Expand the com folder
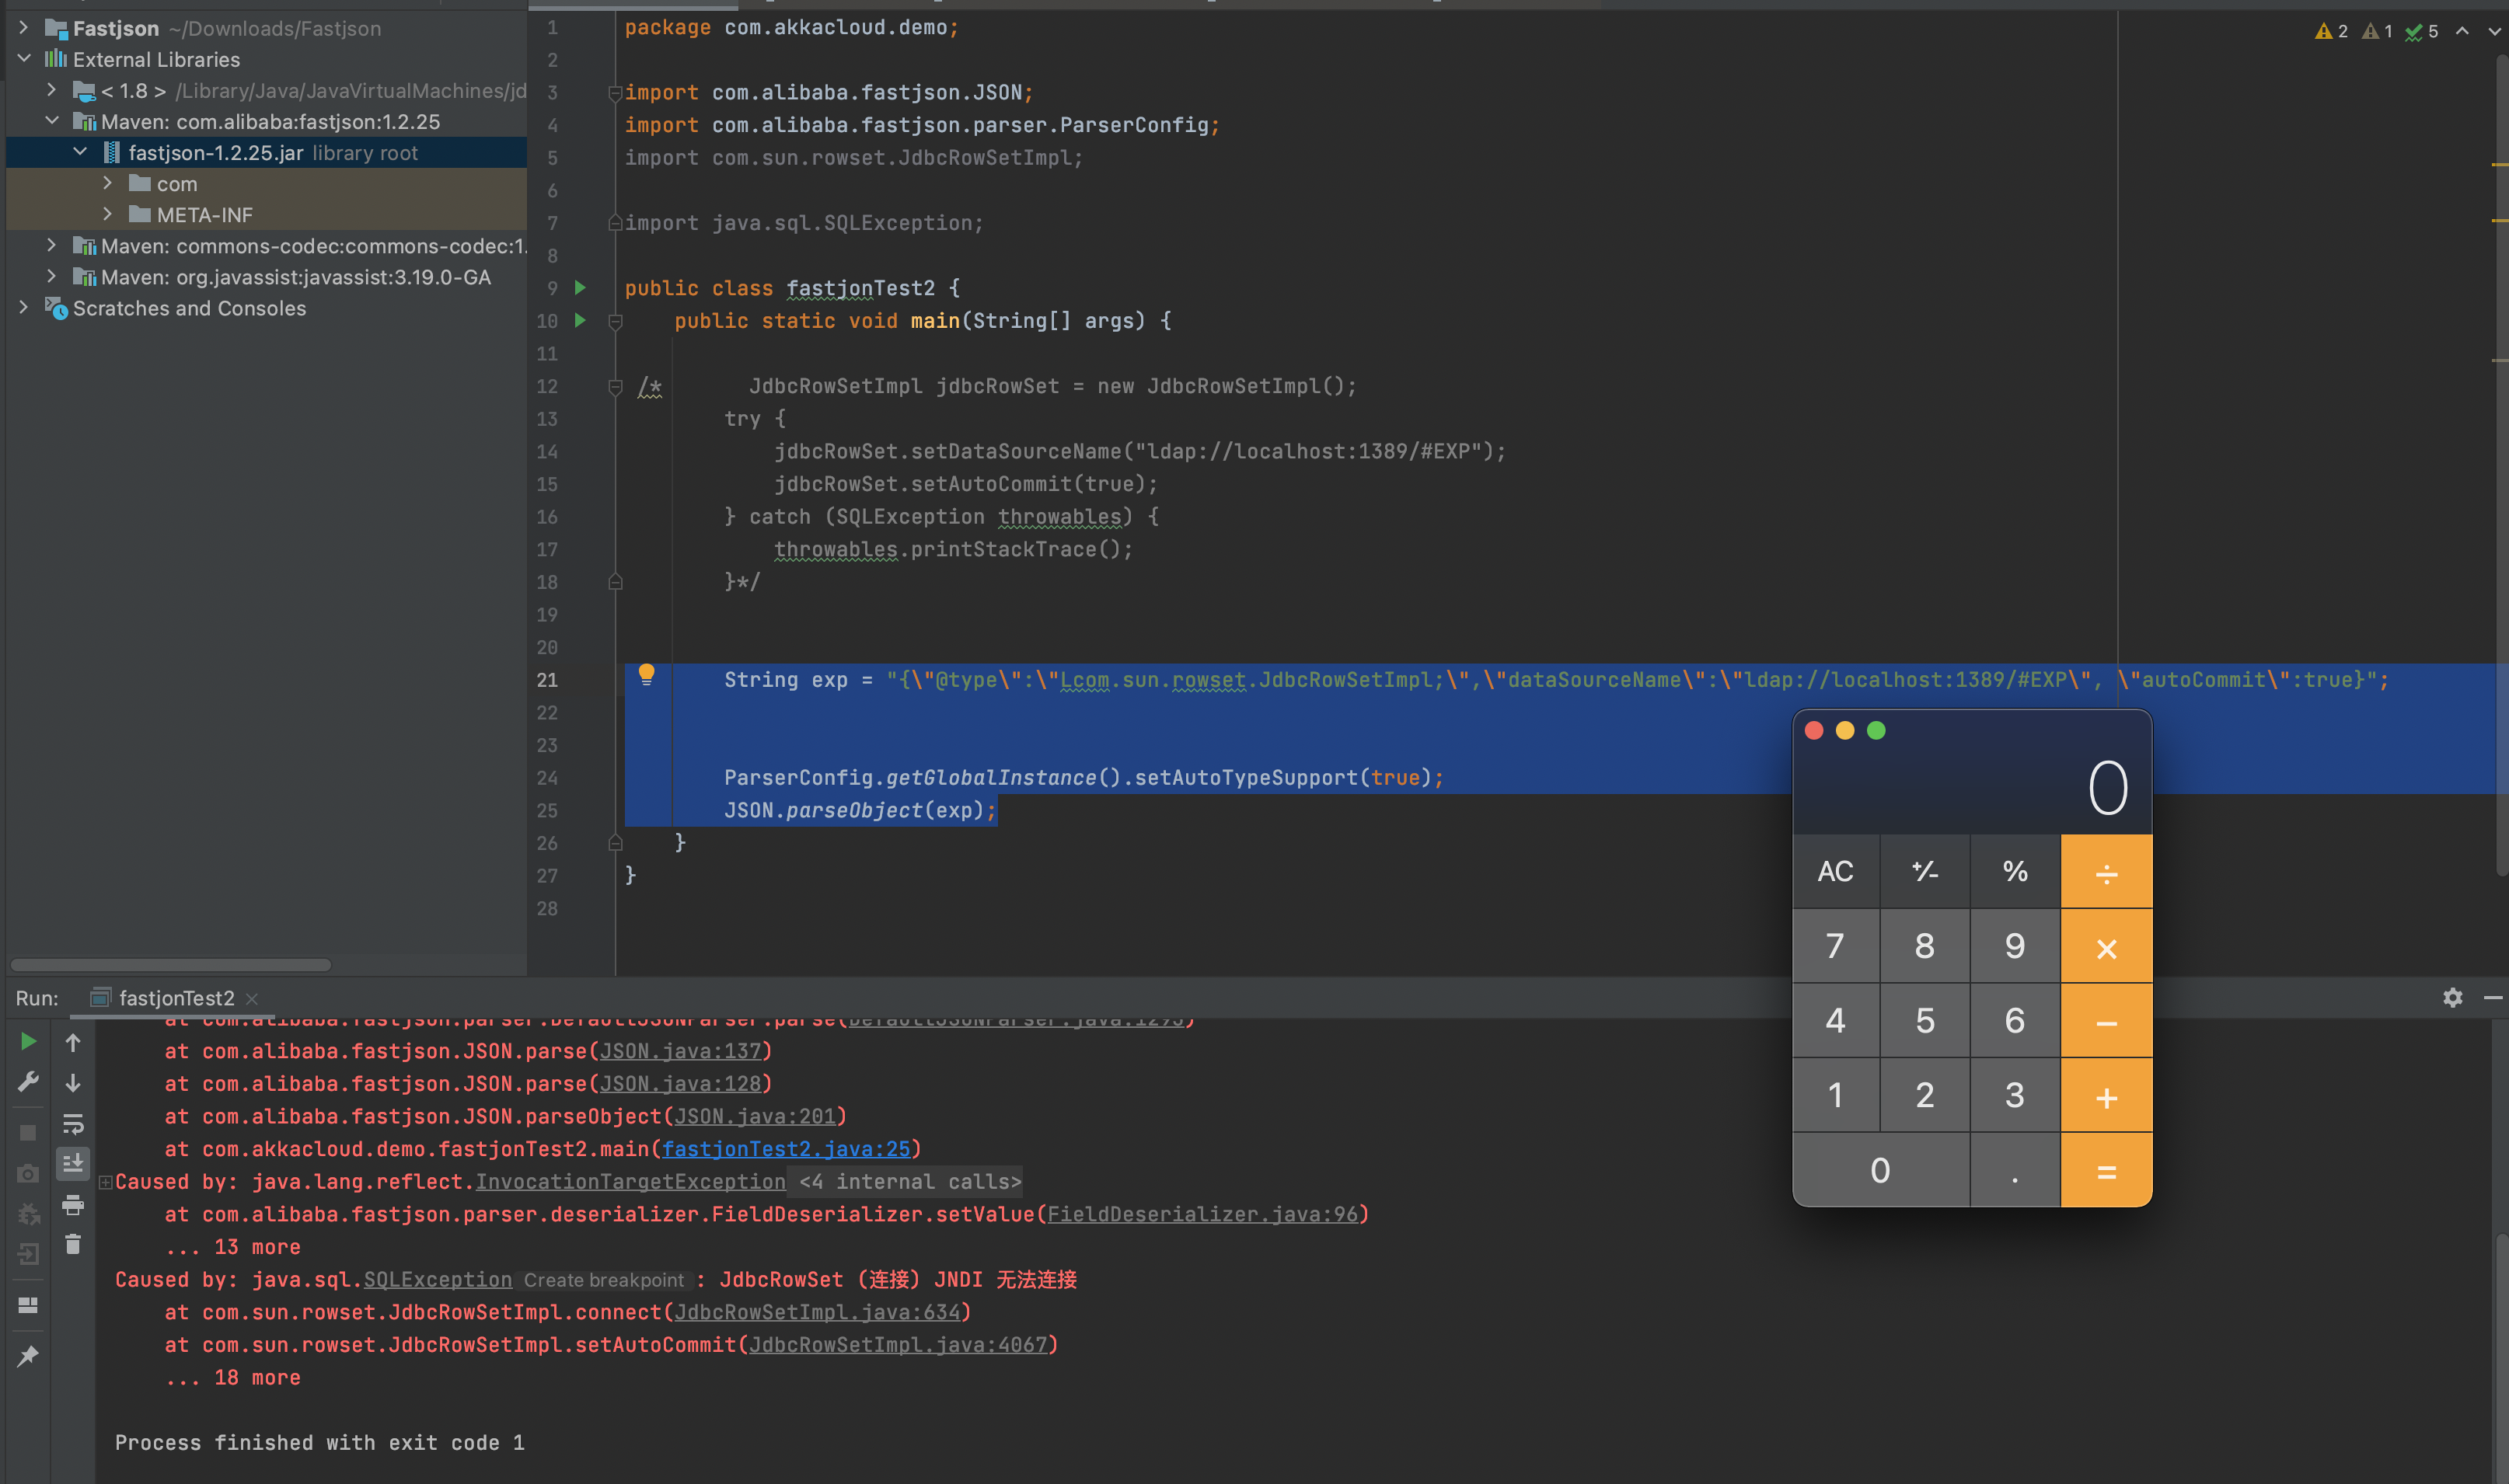2509x1484 pixels. click(108, 183)
